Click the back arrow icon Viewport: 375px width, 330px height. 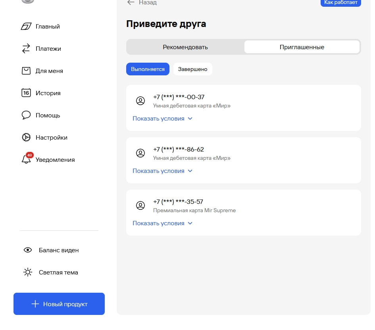[x=131, y=2]
